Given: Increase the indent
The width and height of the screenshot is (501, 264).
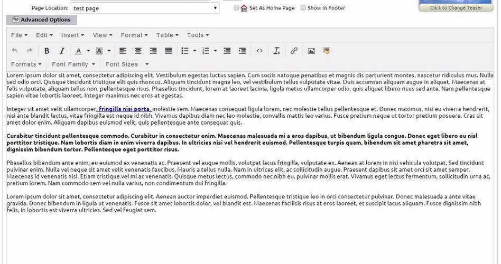Looking at the screenshot, I should [243, 51].
